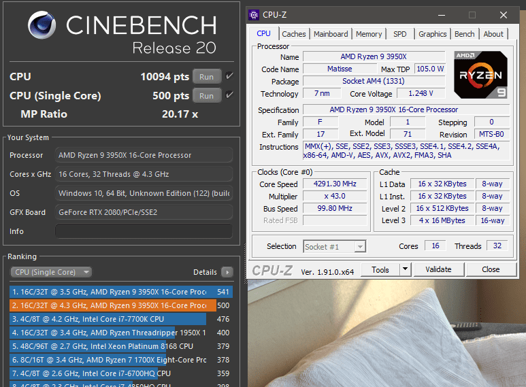This screenshot has height=387, width=526.
Task: Click the Cinebench sphere logo
Action: point(42,25)
